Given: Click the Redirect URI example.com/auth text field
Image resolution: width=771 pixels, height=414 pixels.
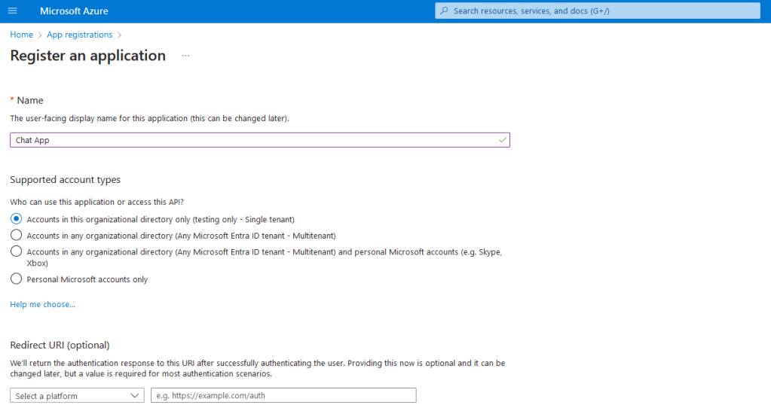Looking at the screenshot, I should coord(283,396).
